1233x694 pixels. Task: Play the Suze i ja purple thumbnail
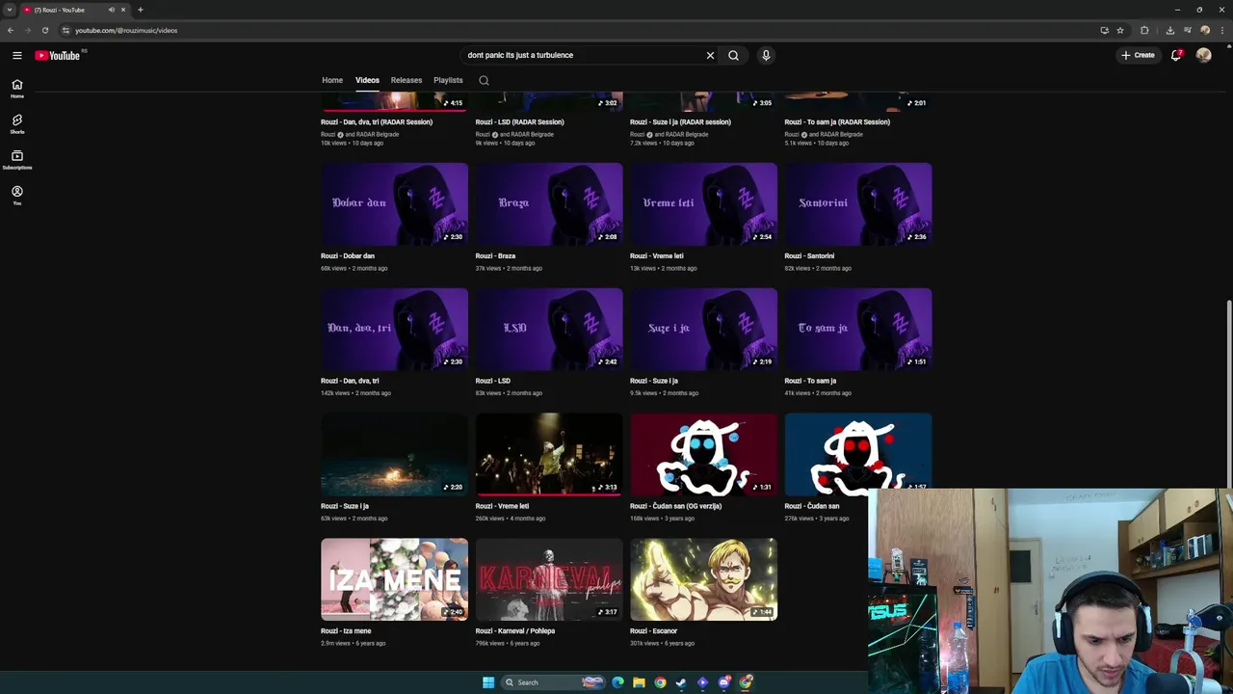coord(703,329)
